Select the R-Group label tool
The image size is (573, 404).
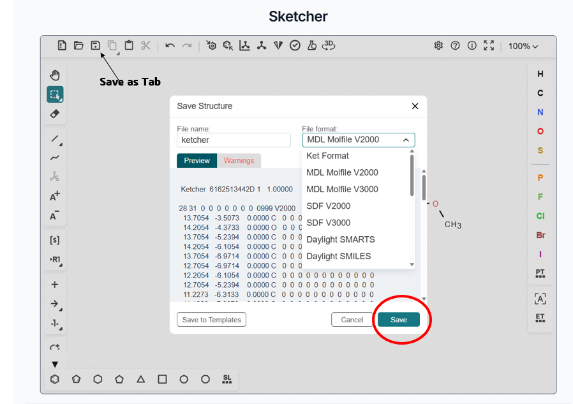pyautogui.click(x=55, y=259)
